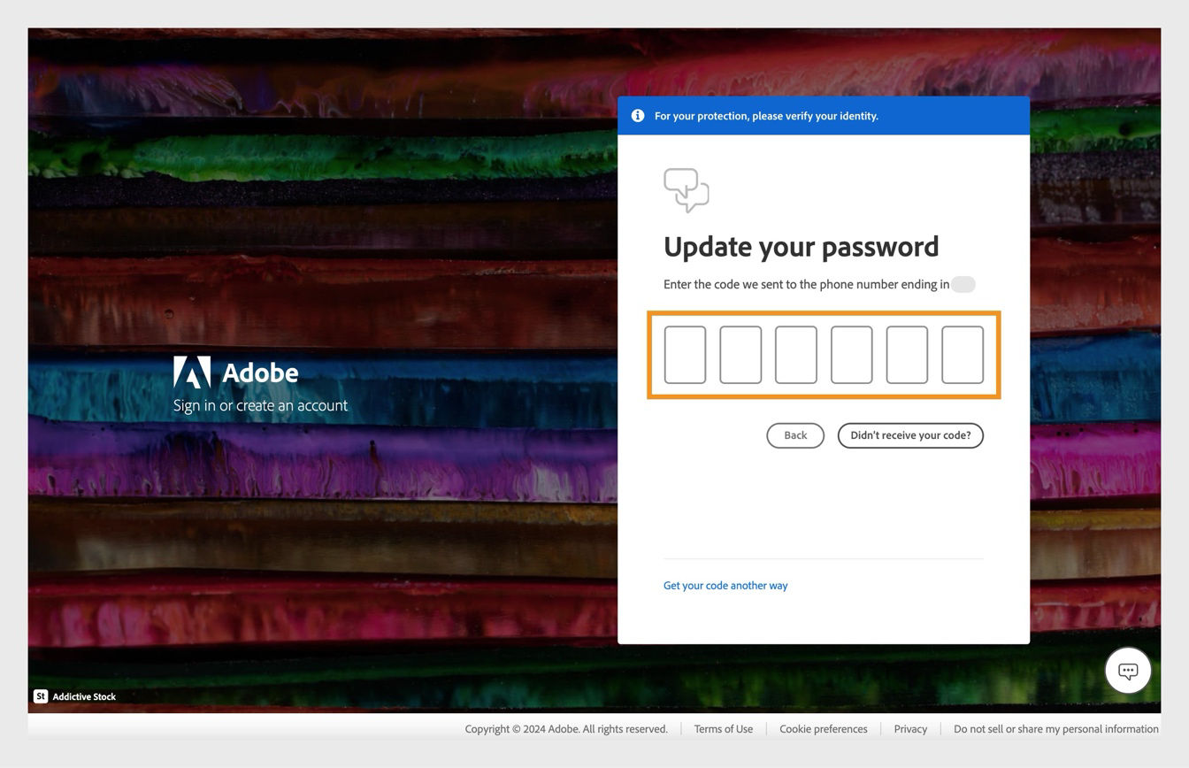Click the blue identity verification banner
Viewport: 1189px width, 768px height.
pos(824,115)
